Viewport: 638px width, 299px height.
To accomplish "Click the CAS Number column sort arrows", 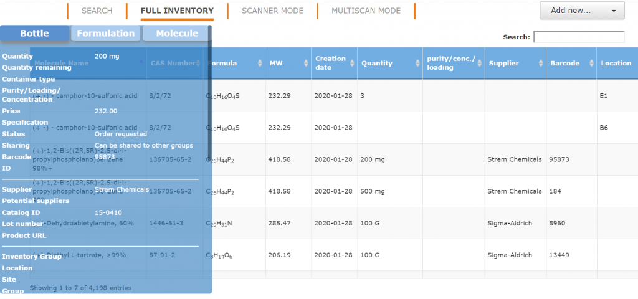I will [199, 64].
